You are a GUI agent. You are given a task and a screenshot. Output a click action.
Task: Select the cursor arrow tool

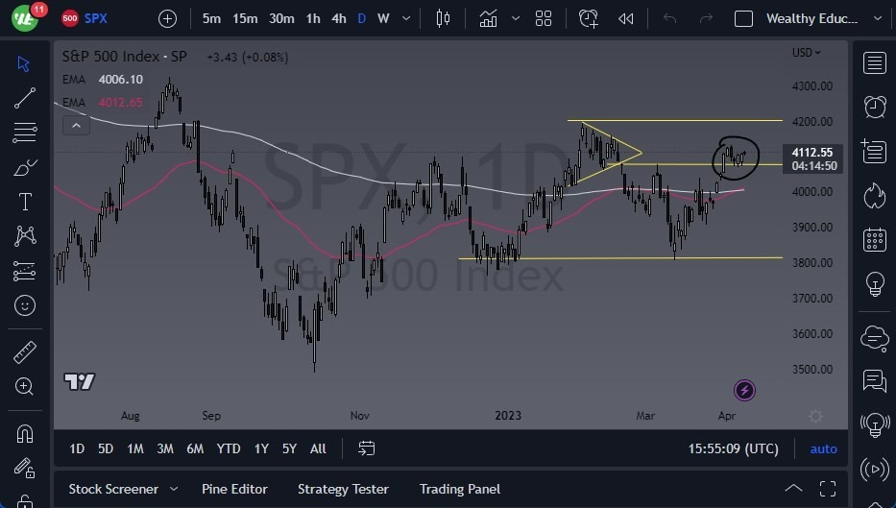click(x=24, y=63)
